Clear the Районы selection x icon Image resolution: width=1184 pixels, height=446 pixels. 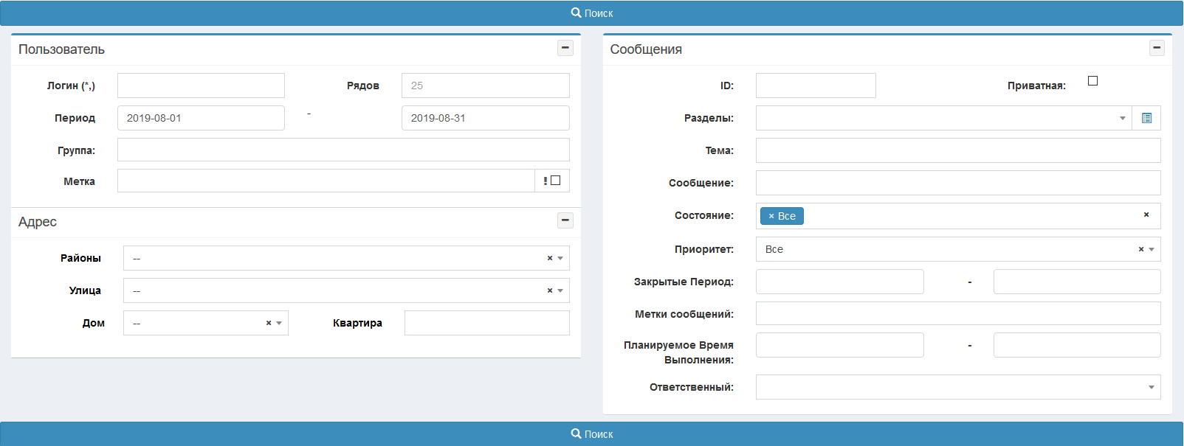tap(549, 258)
